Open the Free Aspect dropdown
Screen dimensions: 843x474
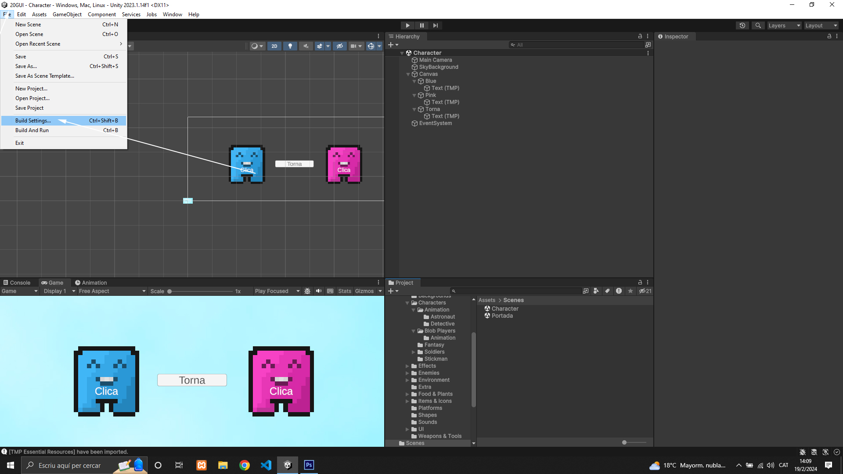[112, 291]
